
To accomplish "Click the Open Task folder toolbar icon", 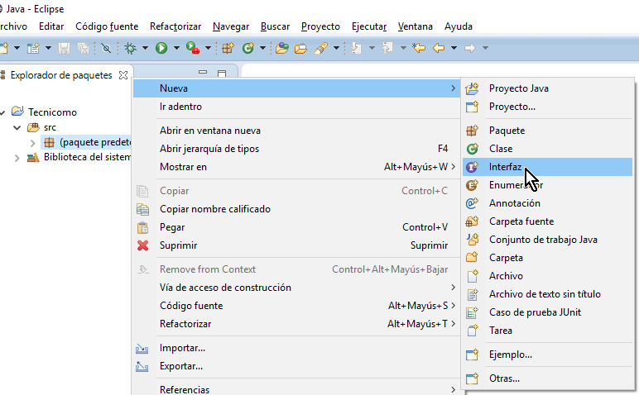I will tap(300, 49).
